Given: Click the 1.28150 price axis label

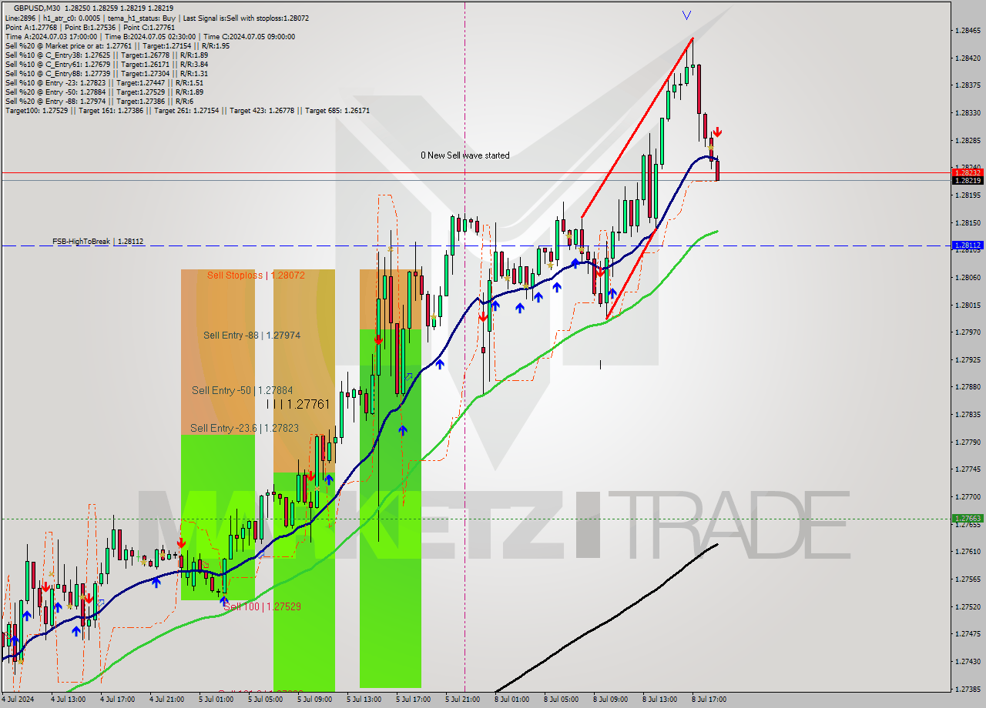Looking at the screenshot, I should pos(968,223).
